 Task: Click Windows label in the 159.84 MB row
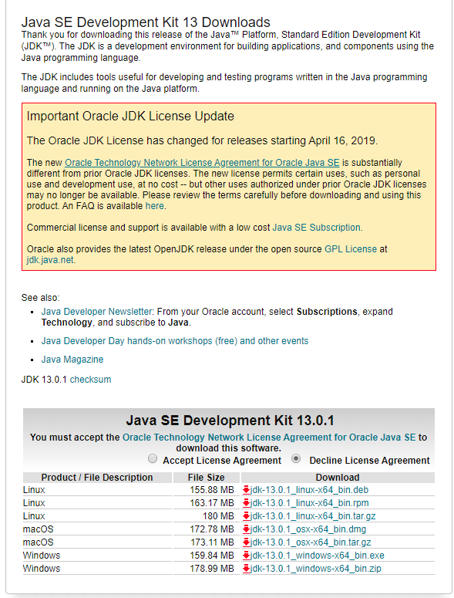(x=42, y=556)
